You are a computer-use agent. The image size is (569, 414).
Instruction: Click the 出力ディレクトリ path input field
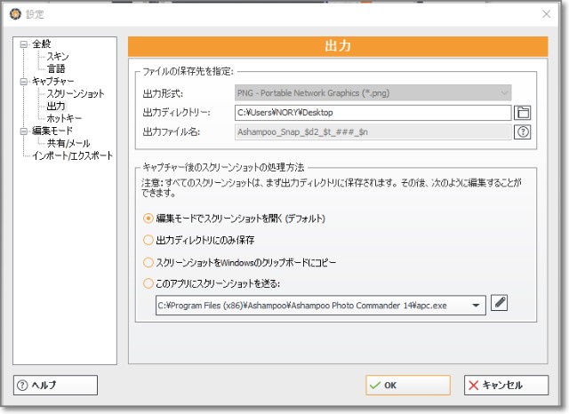pos(373,112)
